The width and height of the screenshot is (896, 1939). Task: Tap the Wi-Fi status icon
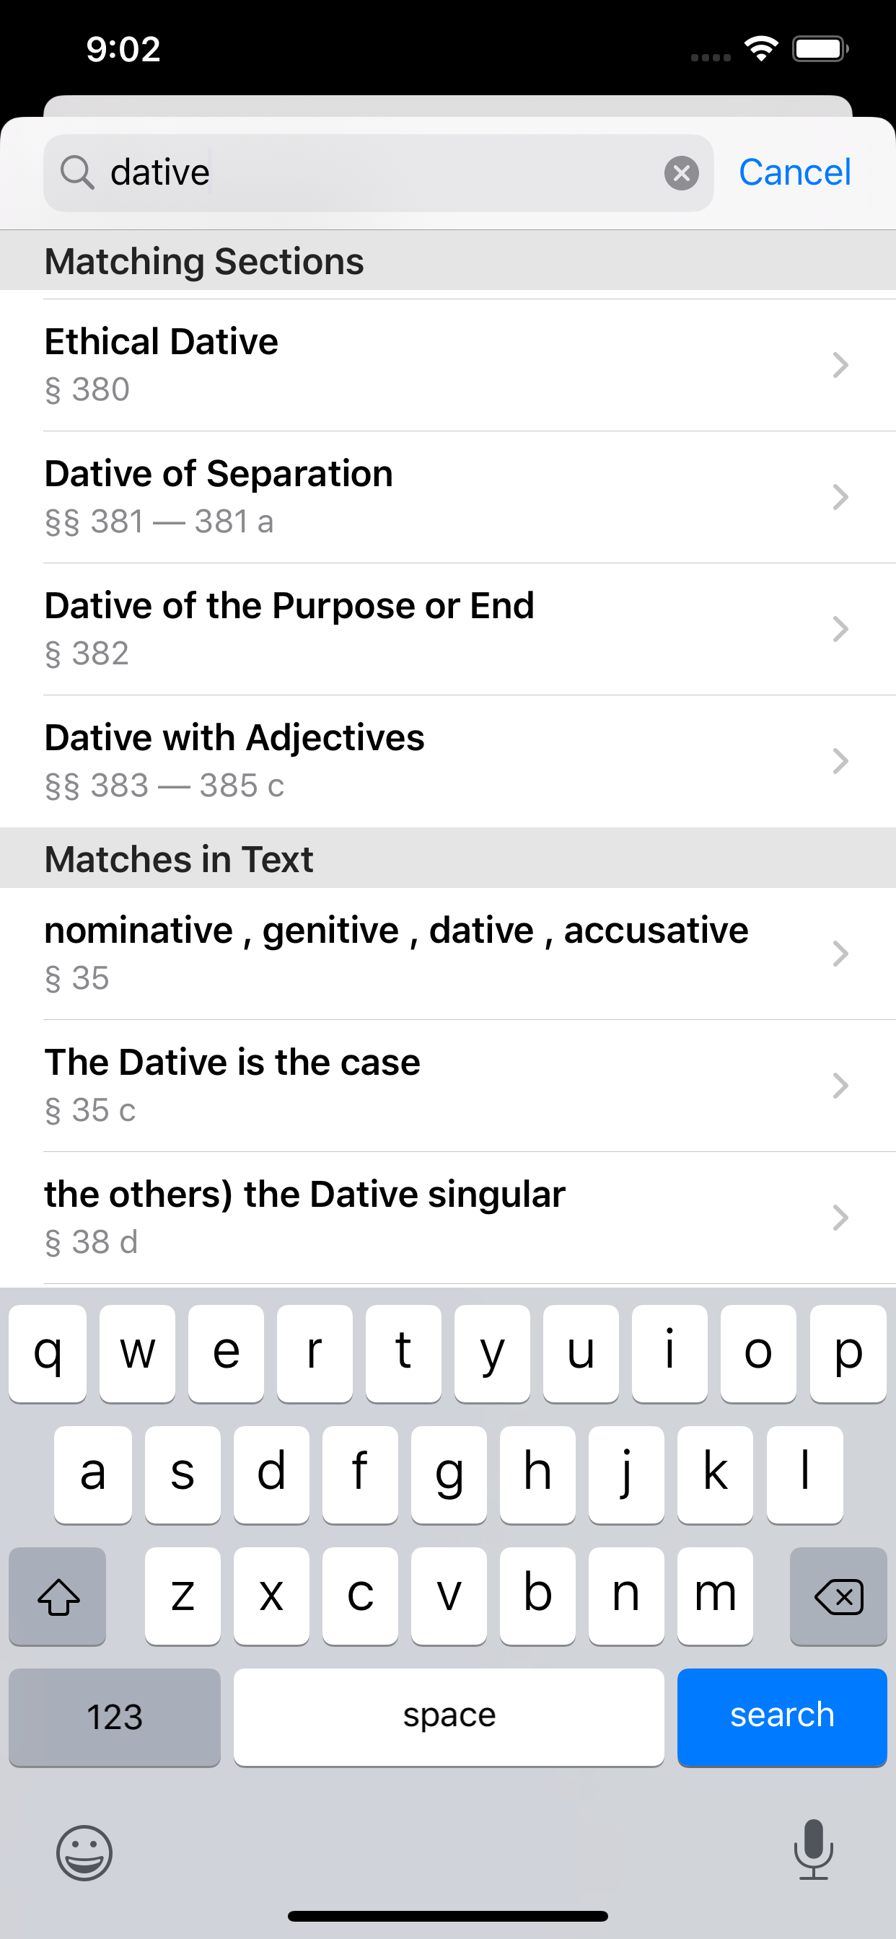(x=760, y=50)
